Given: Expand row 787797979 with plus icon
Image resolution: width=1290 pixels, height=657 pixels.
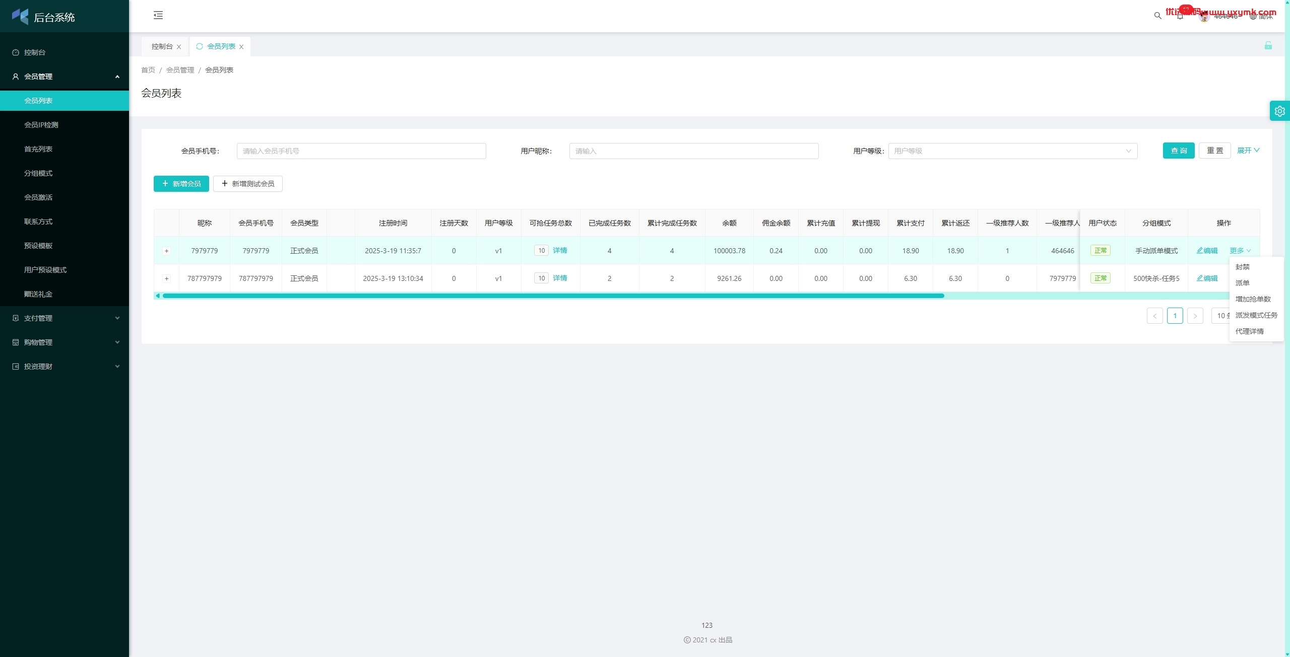Looking at the screenshot, I should pos(167,278).
